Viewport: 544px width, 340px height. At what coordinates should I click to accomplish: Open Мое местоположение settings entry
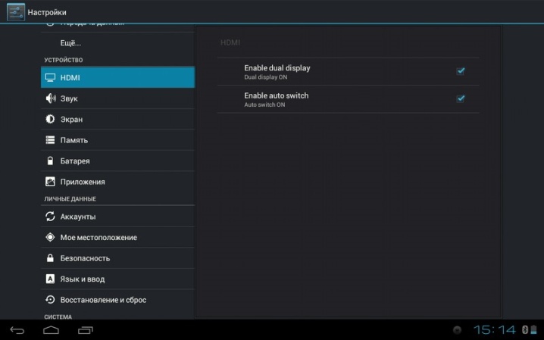(117, 238)
